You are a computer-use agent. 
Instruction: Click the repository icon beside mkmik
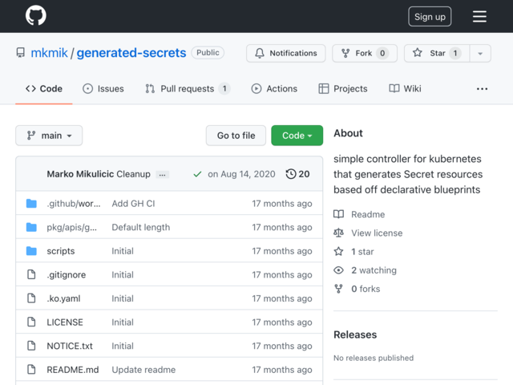click(21, 53)
